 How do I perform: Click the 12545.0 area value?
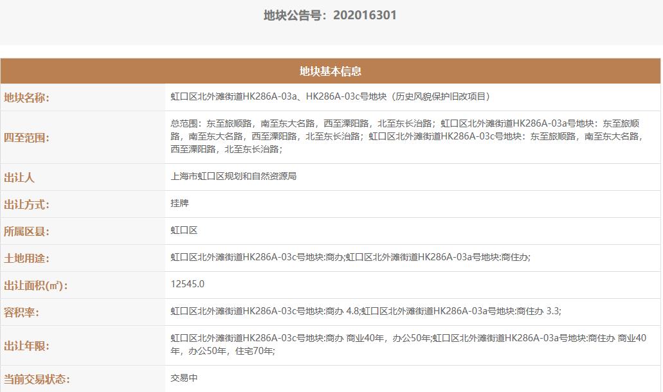click(188, 285)
